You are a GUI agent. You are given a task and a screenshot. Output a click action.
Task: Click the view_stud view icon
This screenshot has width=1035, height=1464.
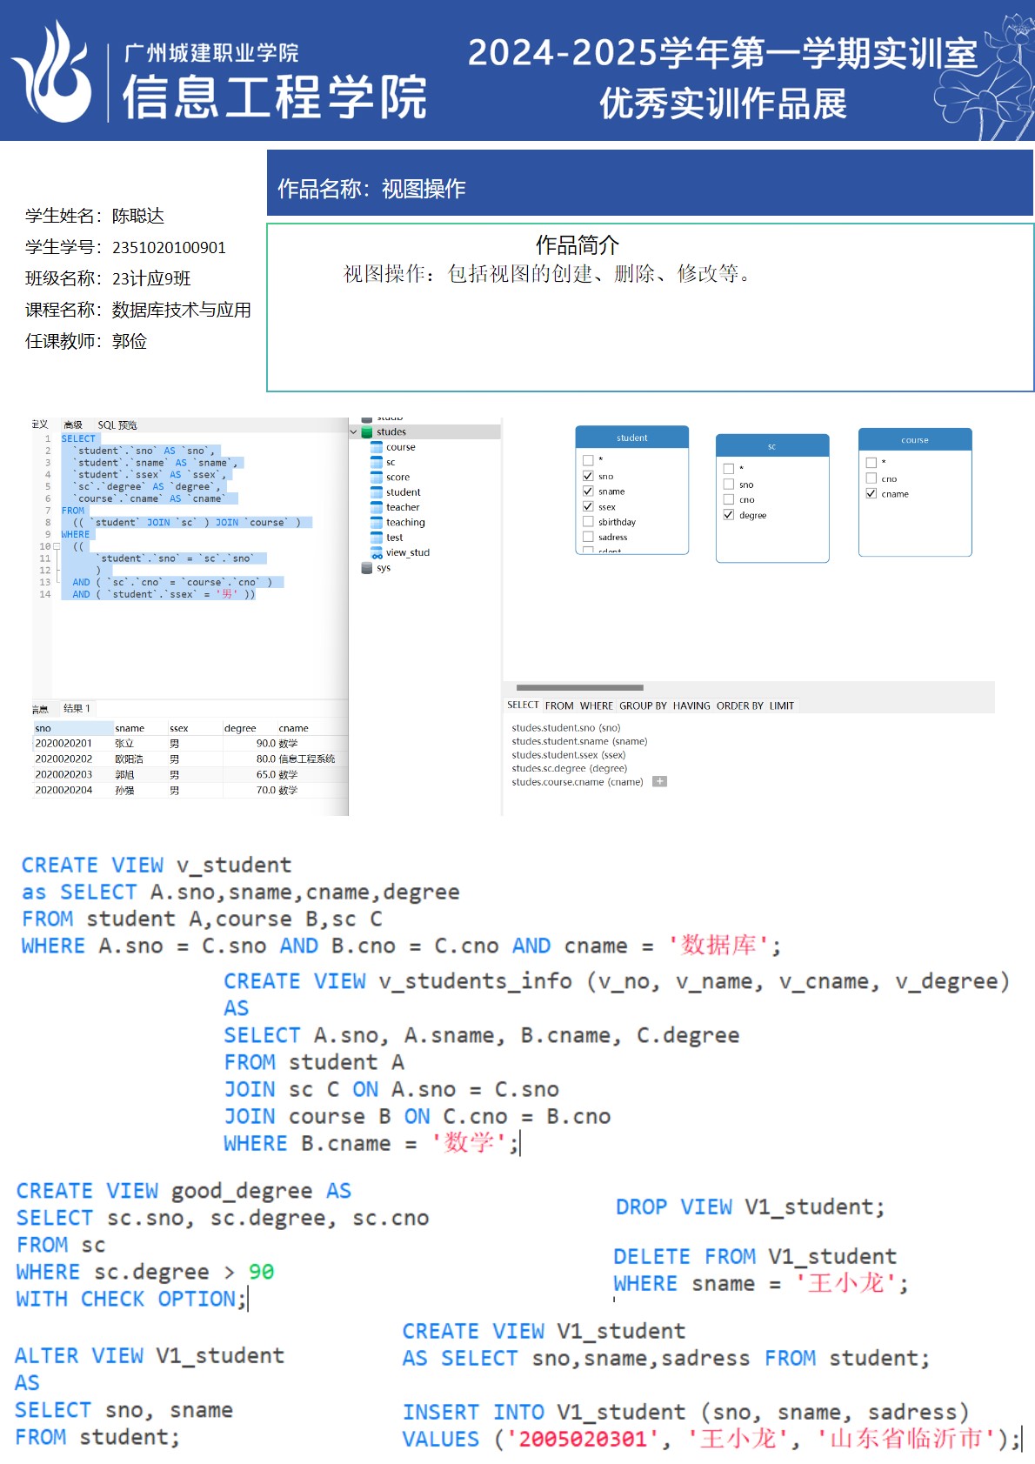pyautogui.click(x=377, y=553)
